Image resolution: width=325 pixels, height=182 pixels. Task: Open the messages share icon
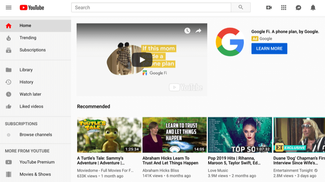pyautogui.click(x=298, y=8)
